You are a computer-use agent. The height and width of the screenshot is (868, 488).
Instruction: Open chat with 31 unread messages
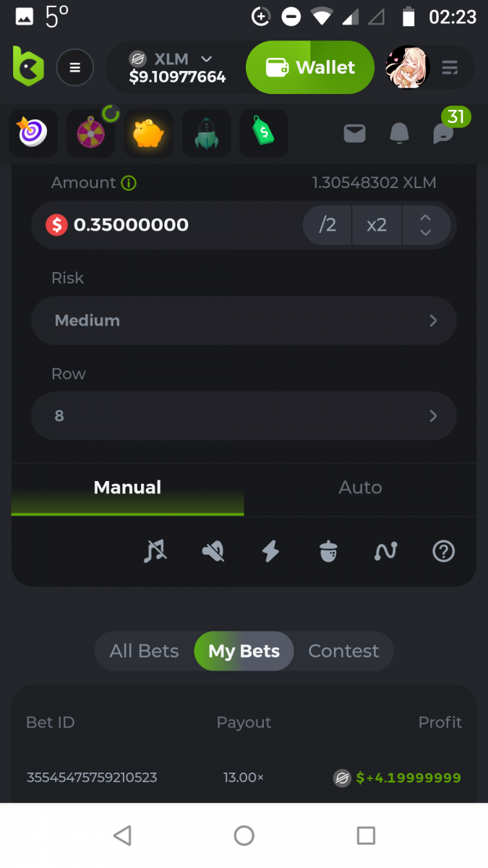point(443,133)
